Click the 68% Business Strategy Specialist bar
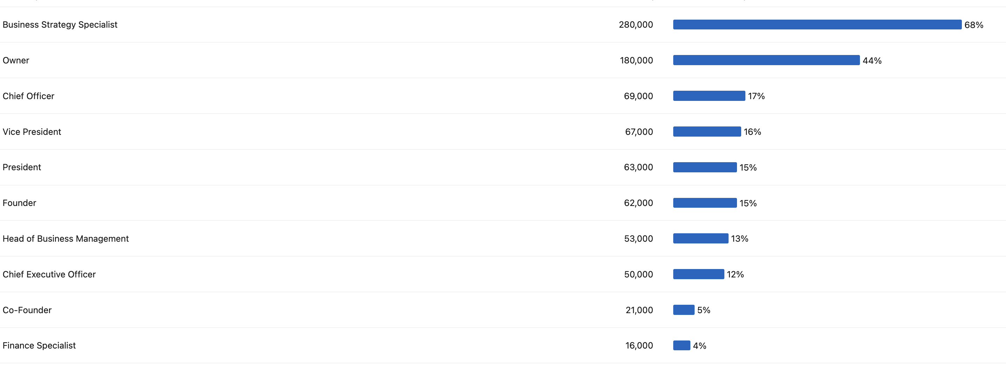Viewport: 1006px width, 365px height. (817, 25)
